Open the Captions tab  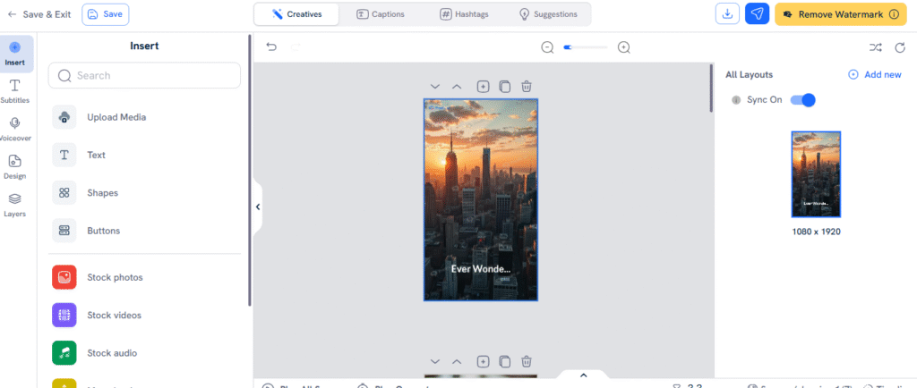(x=380, y=14)
